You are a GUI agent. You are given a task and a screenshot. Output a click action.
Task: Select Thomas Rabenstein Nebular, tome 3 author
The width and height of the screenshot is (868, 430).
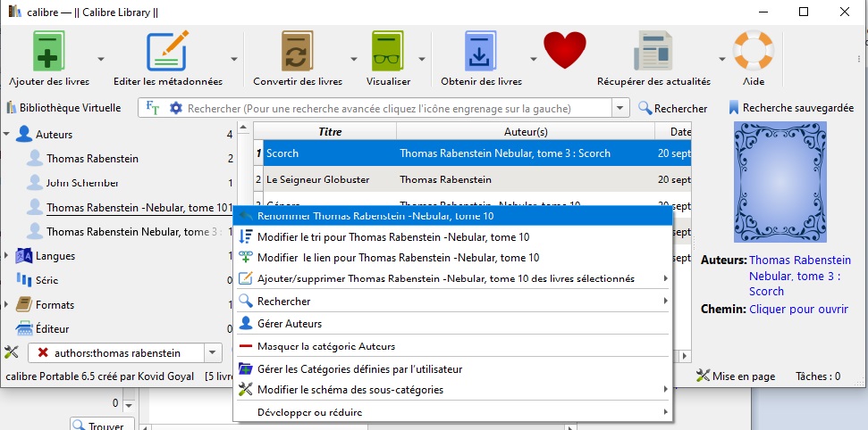click(135, 232)
